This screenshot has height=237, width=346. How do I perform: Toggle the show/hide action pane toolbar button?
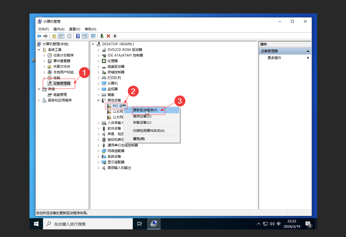click(x=85, y=36)
